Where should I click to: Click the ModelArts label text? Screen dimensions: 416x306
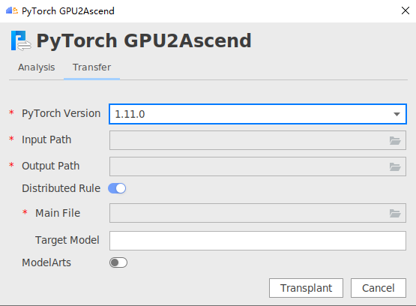coord(46,262)
